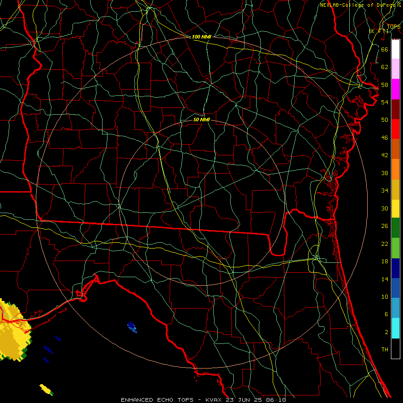Click the 'NEXLAB-College of DuPage' credit text
The height and width of the screenshot is (403, 403).
coord(358,5)
